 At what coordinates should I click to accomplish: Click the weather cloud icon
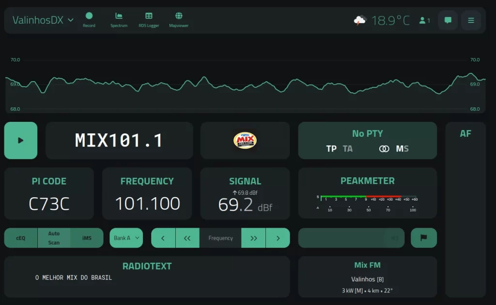(x=360, y=20)
